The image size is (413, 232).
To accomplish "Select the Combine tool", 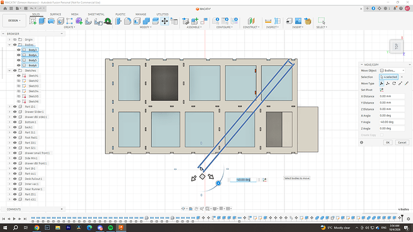I will point(146,21).
